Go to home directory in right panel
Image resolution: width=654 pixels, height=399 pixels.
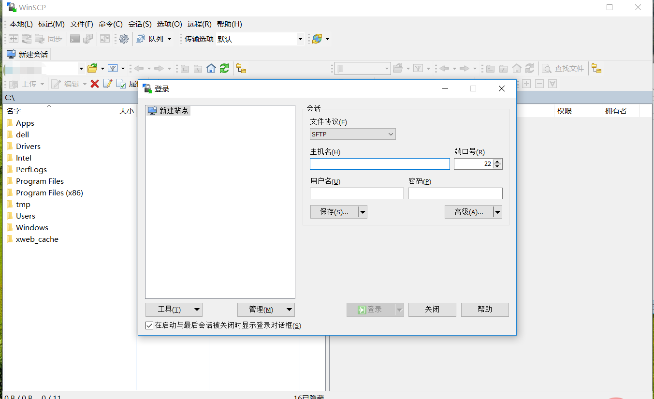[x=517, y=69]
